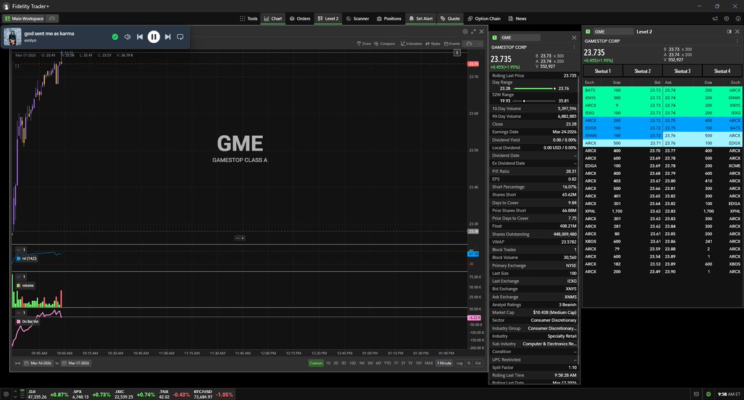
Task: Click the Level 2 panel layout icon
Action: pyautogui.click(x=728, y=31)
